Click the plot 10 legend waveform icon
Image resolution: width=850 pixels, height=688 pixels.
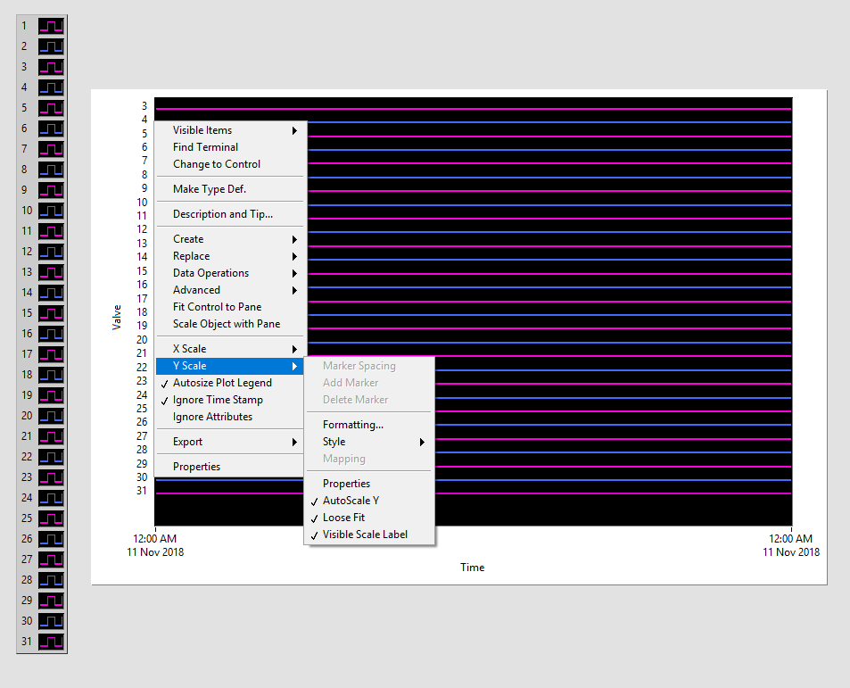click(x=51, y=211)
